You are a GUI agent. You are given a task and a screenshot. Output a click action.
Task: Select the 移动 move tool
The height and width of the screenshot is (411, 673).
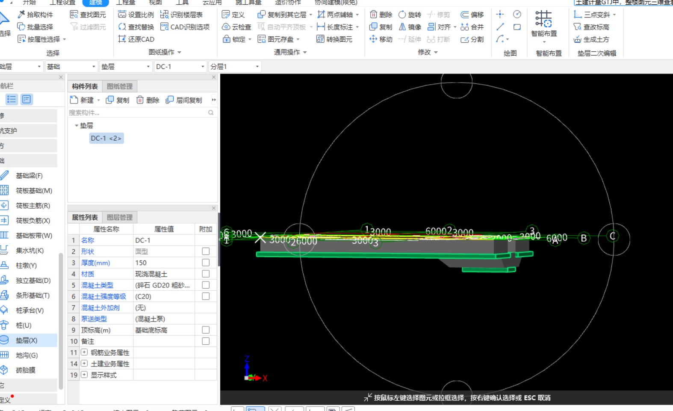point(381,39)
